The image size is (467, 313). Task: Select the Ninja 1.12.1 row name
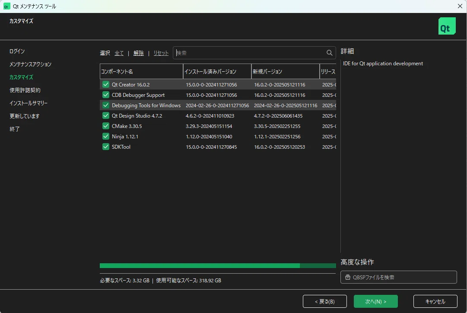point(125,137)
